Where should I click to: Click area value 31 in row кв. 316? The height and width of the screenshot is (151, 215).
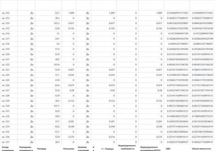[58, 34]
